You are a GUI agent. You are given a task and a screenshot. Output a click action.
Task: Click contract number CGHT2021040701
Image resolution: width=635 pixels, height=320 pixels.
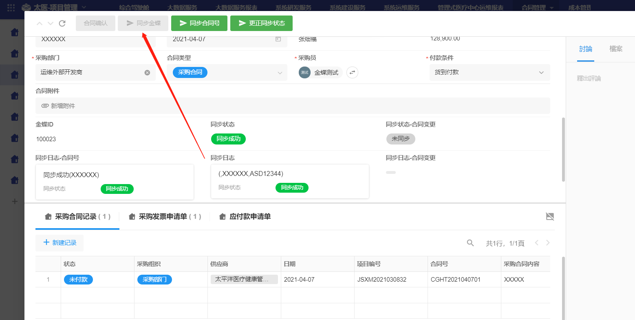(456, 280)
